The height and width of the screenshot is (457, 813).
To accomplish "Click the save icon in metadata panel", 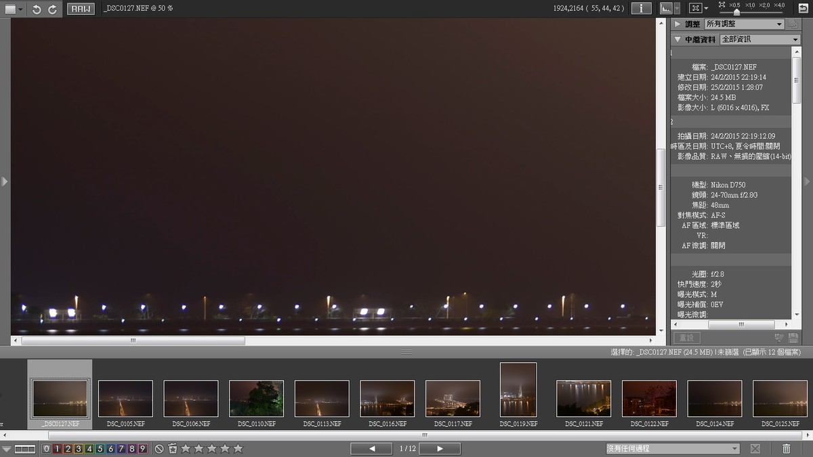I will 793,338.
